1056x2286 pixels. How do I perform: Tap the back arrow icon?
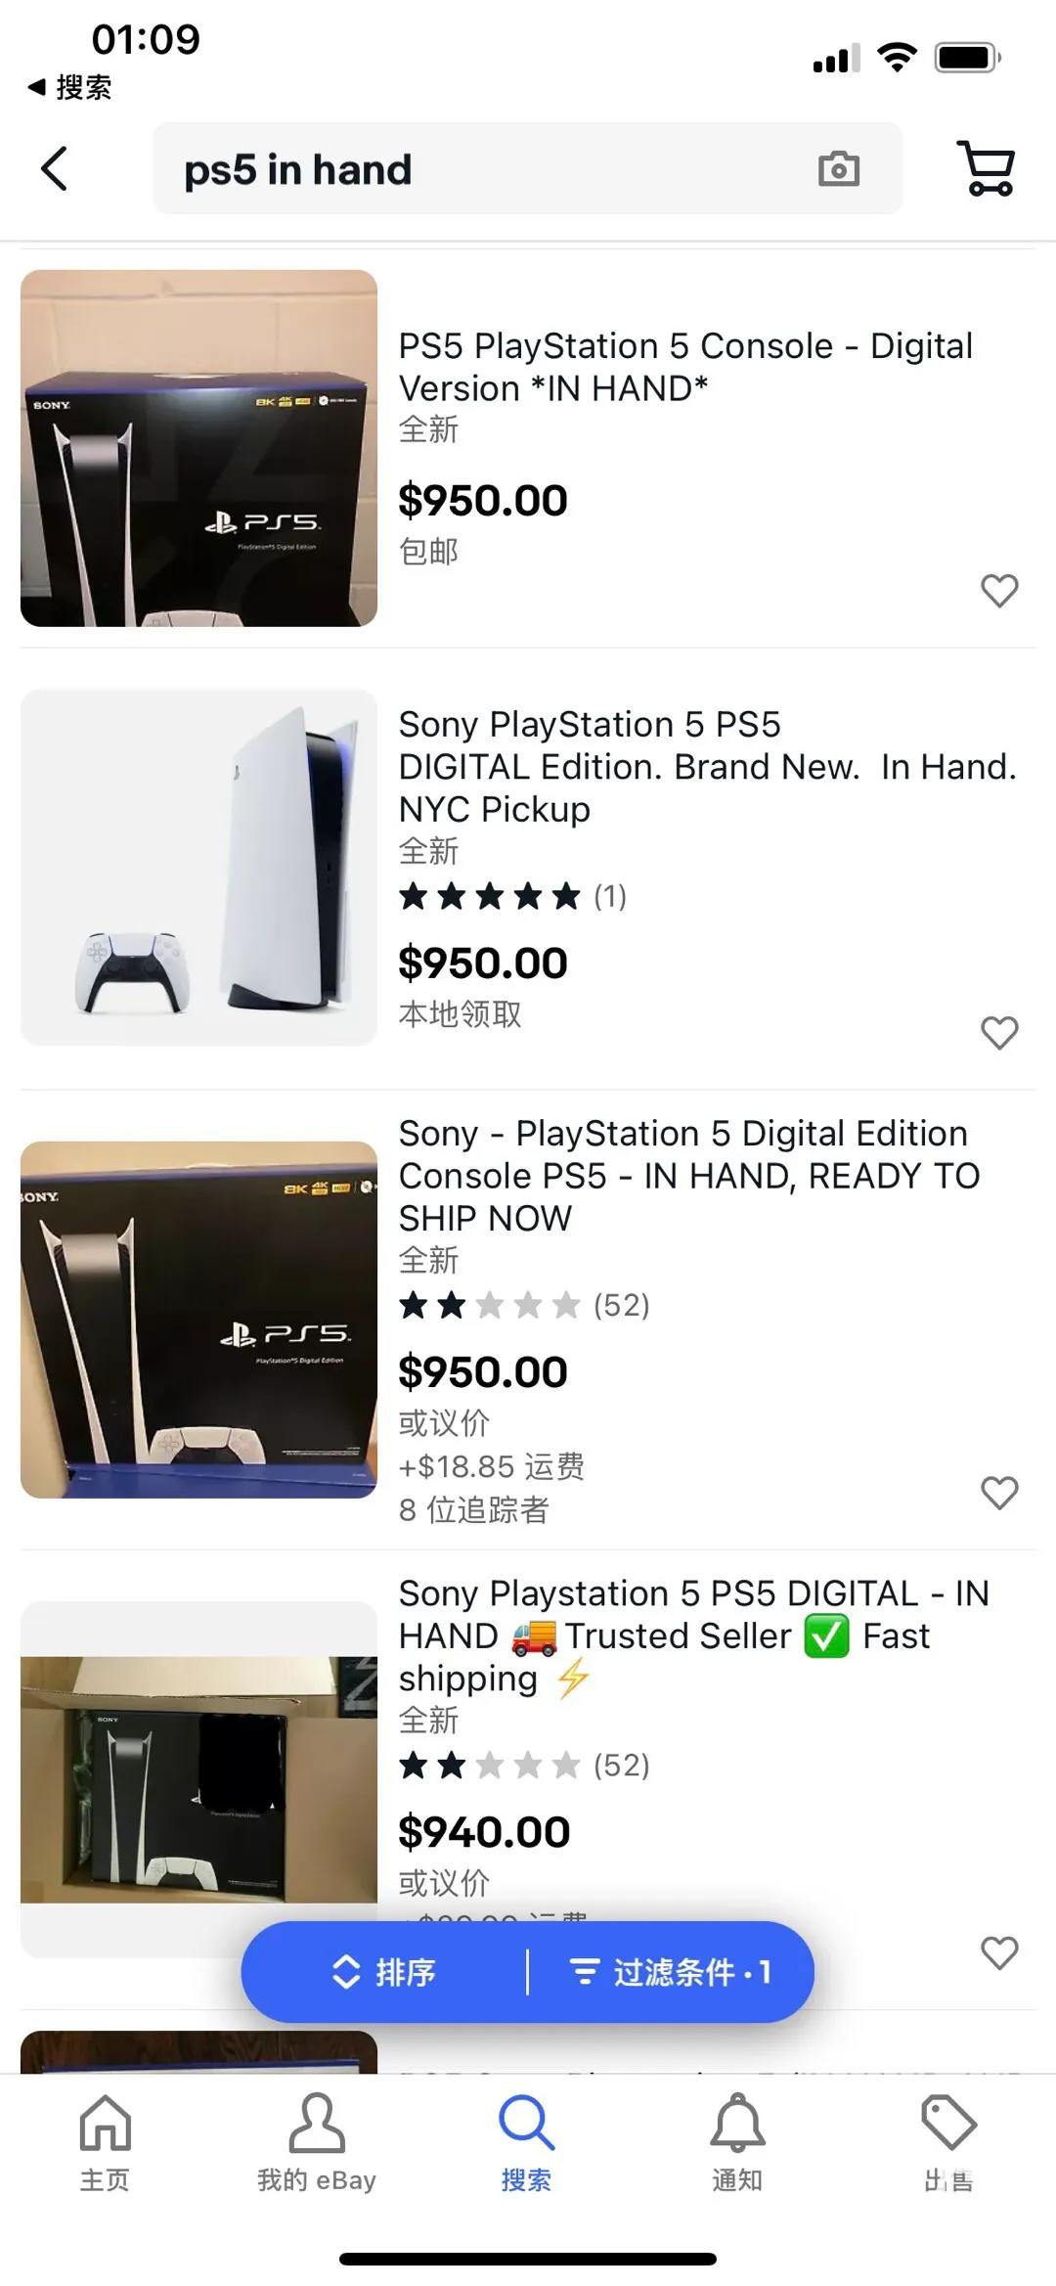[55, 168]
